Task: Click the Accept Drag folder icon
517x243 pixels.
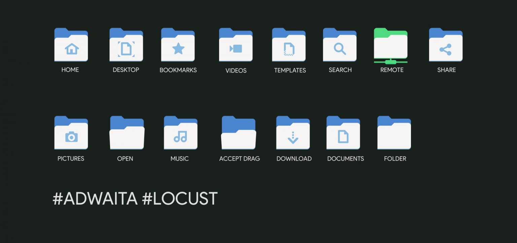Action: pos(239,133)
